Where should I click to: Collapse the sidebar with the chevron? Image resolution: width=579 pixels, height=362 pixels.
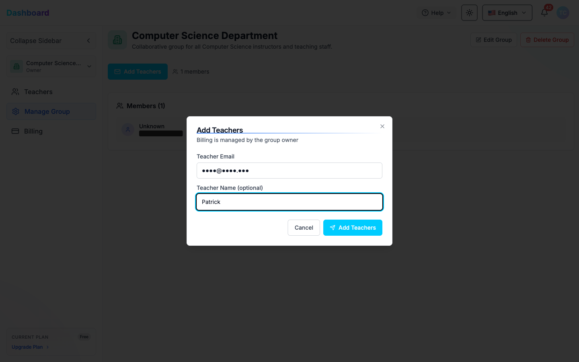(x=88, y=41)
